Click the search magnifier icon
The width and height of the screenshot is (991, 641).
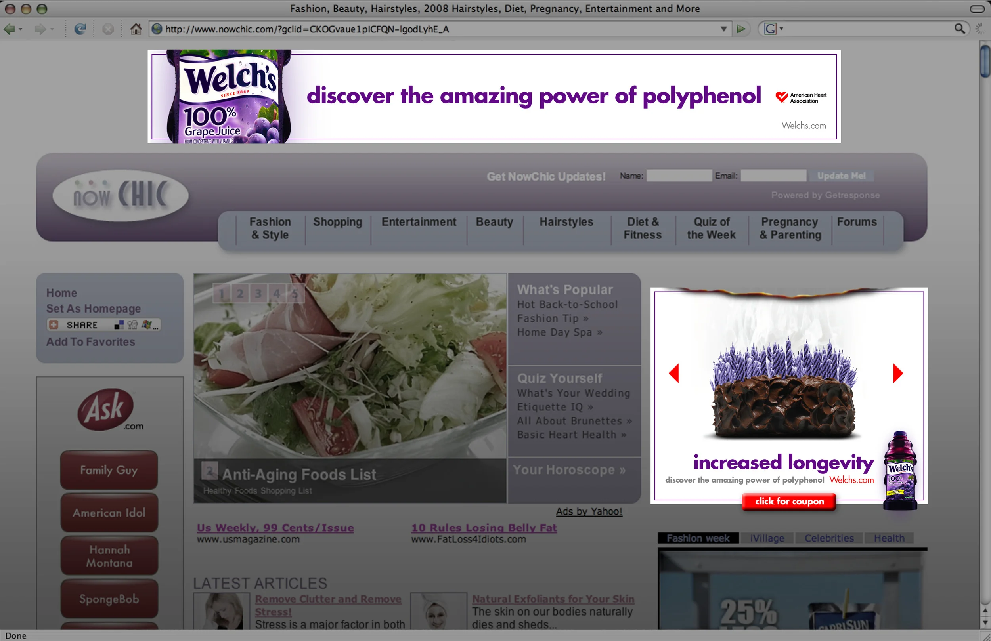click(960, 29)
